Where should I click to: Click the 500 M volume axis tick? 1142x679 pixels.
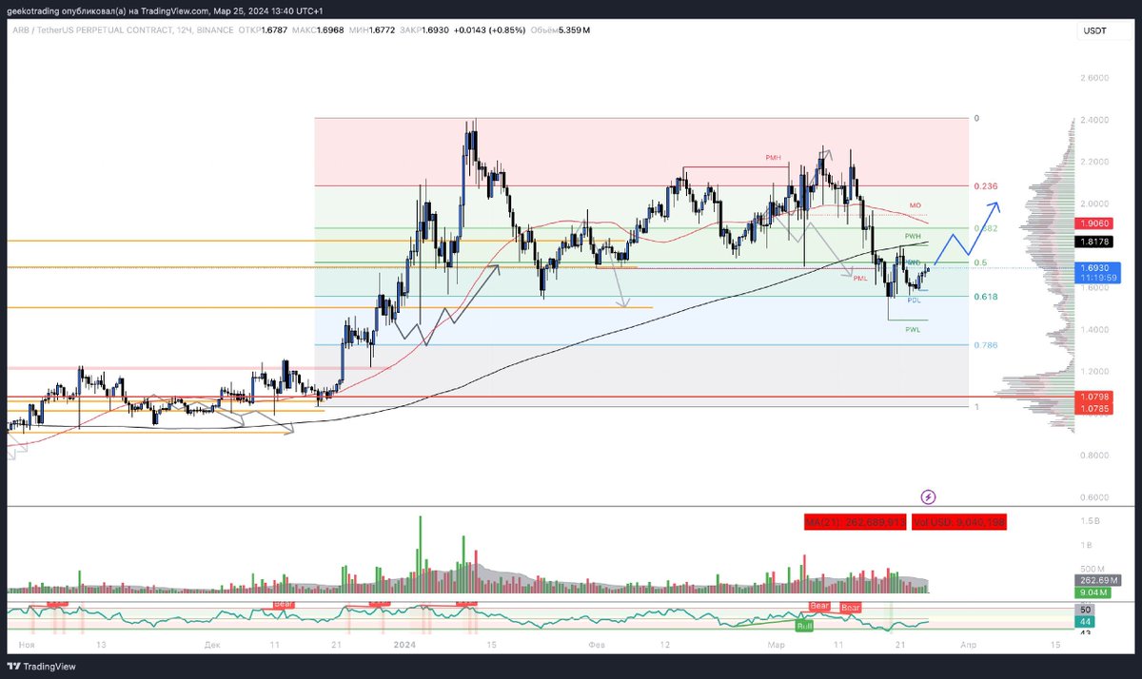(x=1091, y=569)
